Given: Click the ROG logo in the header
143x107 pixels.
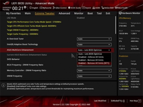Looking at the screenshot, I should 6,3.
